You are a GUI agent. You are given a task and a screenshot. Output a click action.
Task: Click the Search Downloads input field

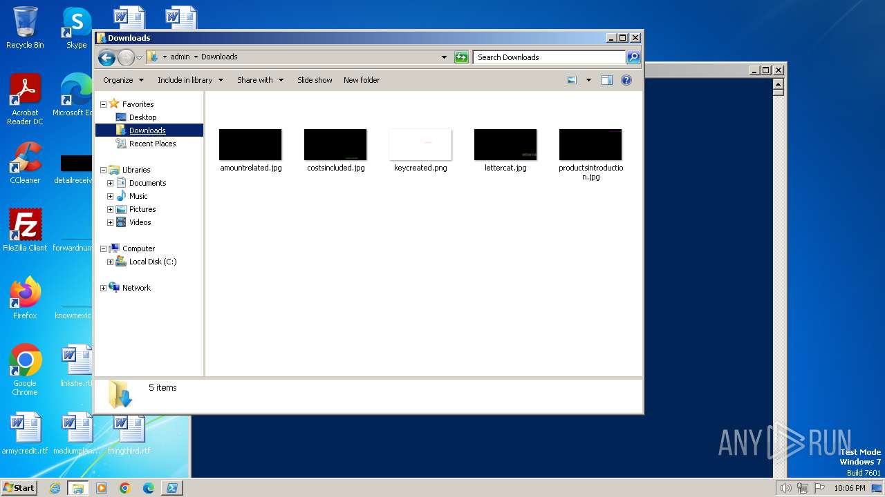coord(550,57)
